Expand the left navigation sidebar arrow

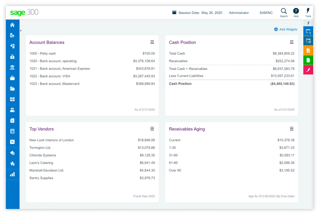click(x=21, y=30)
